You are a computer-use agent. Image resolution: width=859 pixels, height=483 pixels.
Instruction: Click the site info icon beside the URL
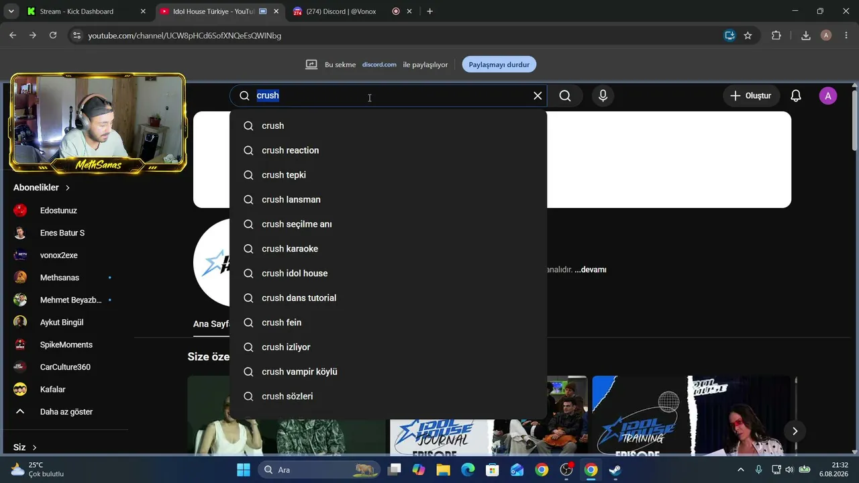click(77, 36)
